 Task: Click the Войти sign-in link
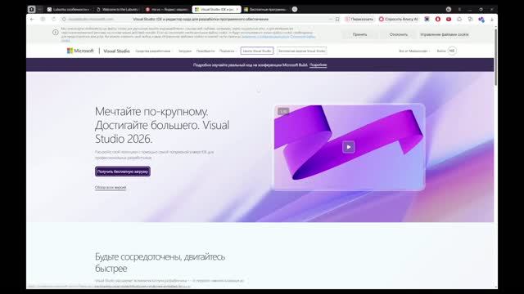click(x=441, y=51)
